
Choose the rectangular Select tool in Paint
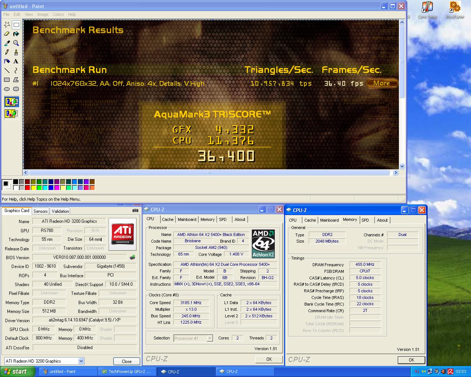16,25
